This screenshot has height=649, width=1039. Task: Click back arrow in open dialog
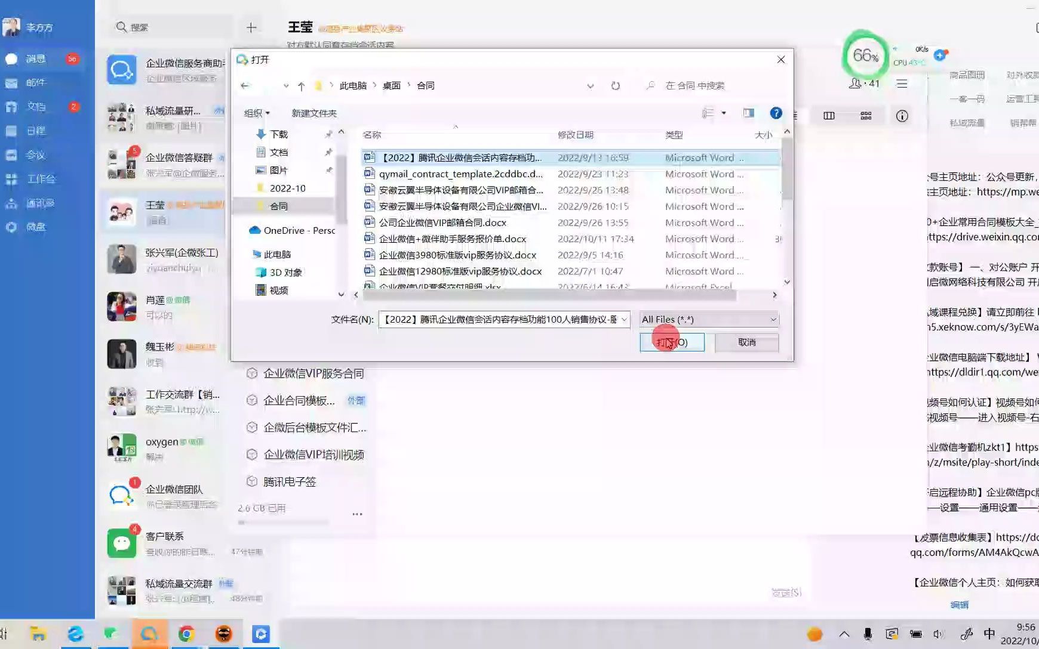(245, 85)
